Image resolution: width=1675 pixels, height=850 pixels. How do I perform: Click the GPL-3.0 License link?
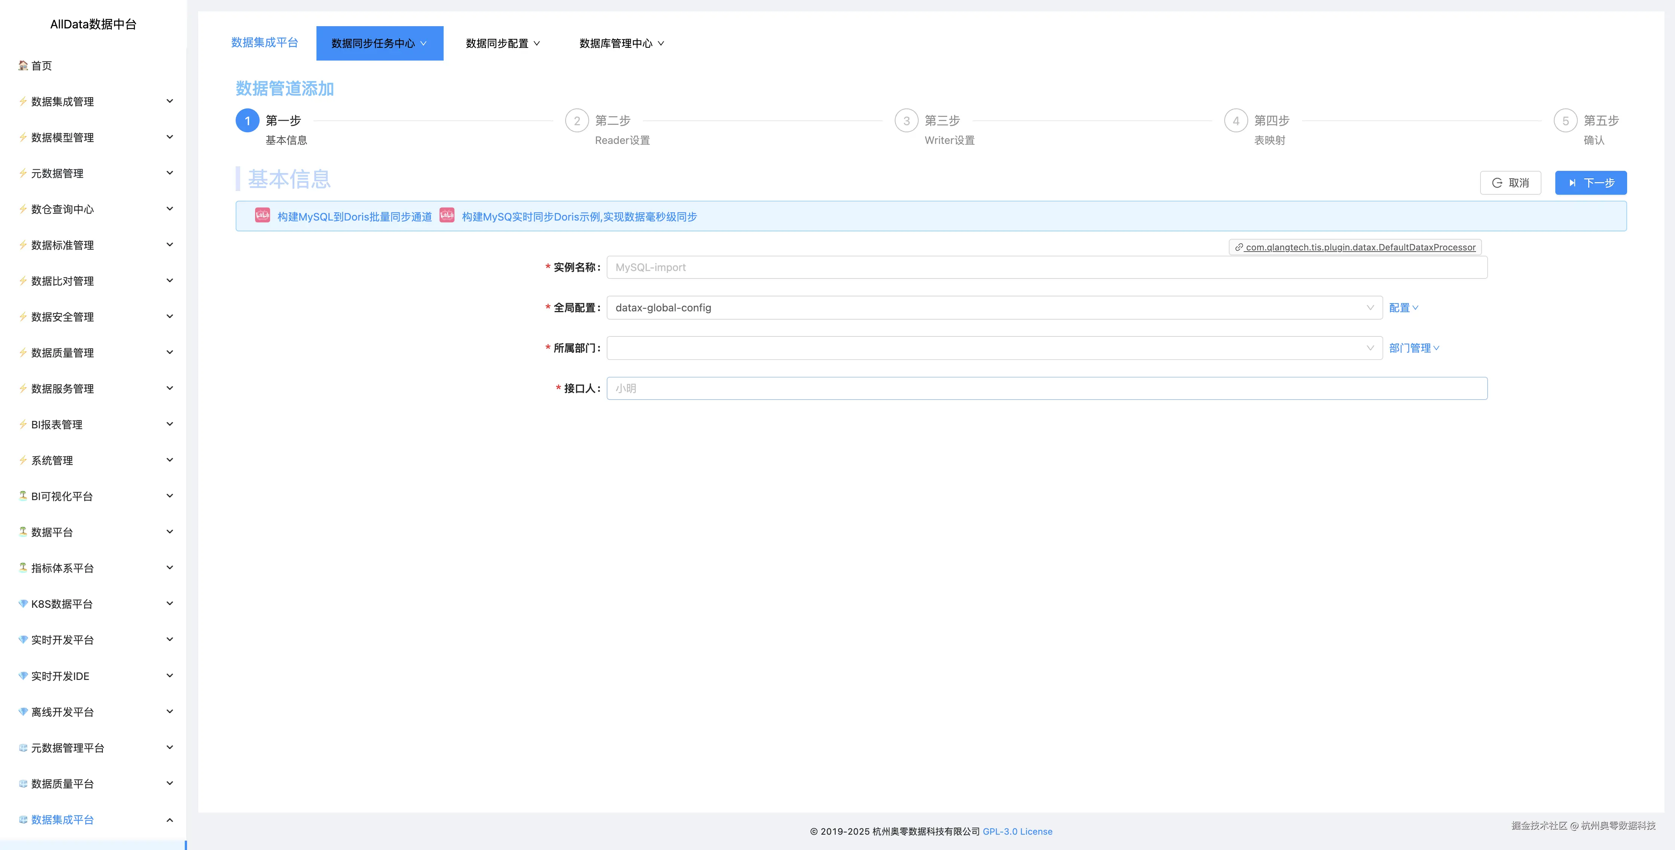[x=1017, y=831]
